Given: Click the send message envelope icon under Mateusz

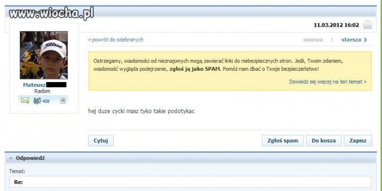Looking at the screenshot, I should coord(25,101).
